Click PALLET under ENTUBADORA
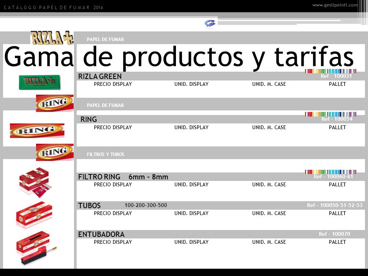 point(337,242)
